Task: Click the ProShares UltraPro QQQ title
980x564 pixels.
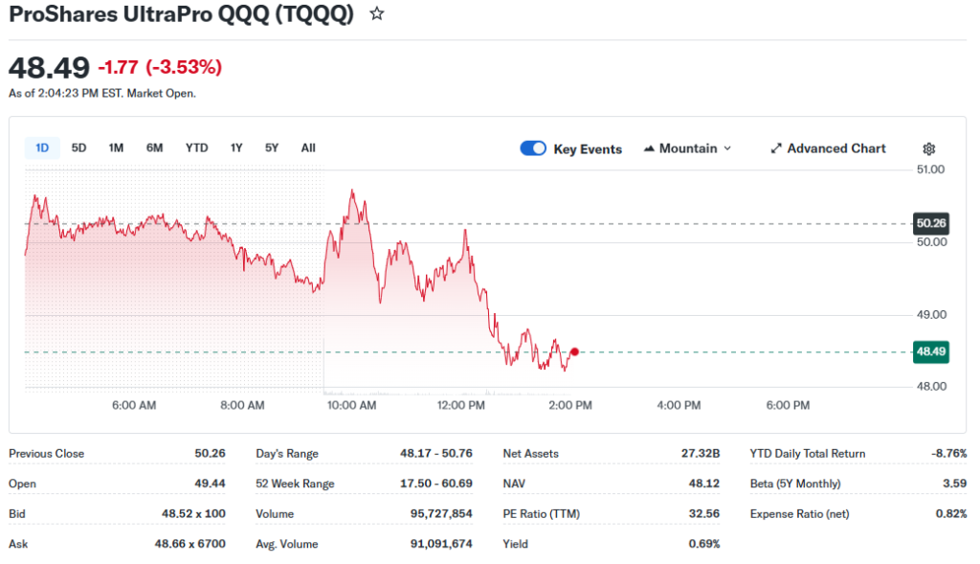Action: (x=181, y=14)
